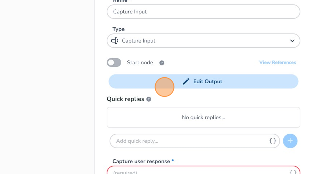312x174 pixels.
Task: Click the Quick replies help question mark
Action: click(149, 99)
